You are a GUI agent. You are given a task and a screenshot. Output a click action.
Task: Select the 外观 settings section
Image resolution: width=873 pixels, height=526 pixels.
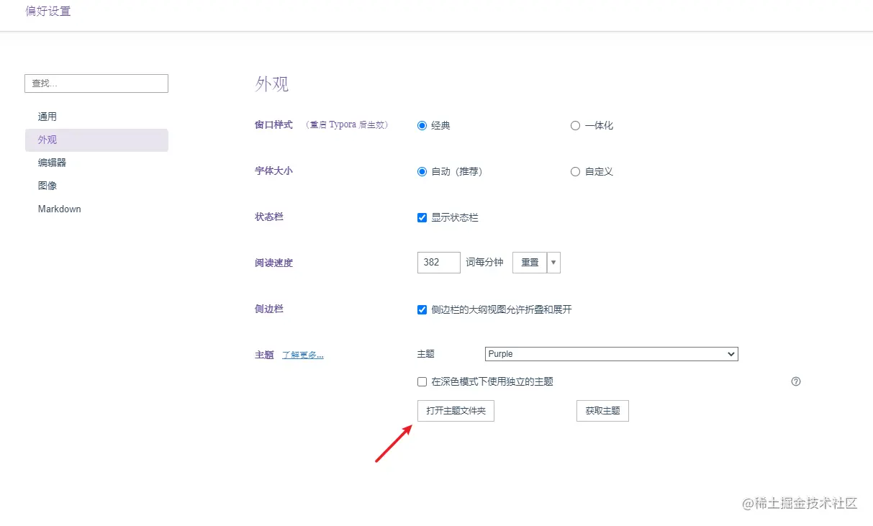pyautogui.click(x=96, y=140)
